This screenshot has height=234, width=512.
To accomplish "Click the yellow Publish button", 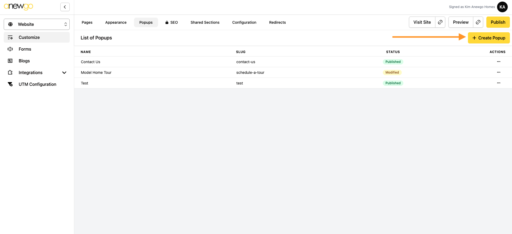I will (498, 22).
